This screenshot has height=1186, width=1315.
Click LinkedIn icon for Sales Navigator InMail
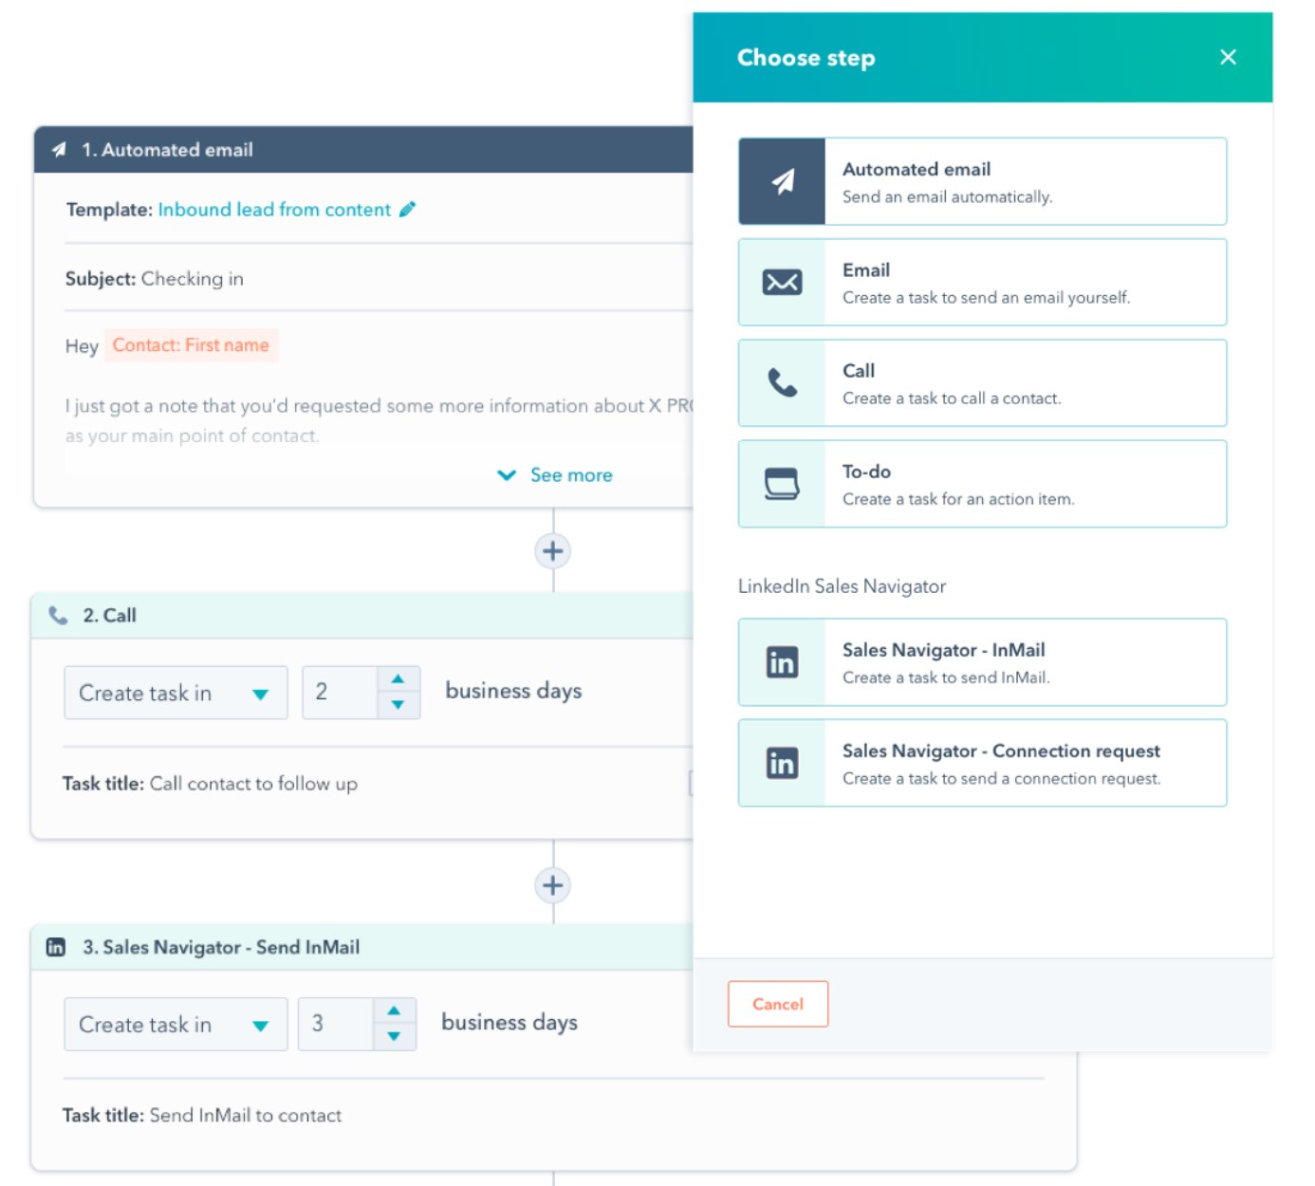pos(782,662)
